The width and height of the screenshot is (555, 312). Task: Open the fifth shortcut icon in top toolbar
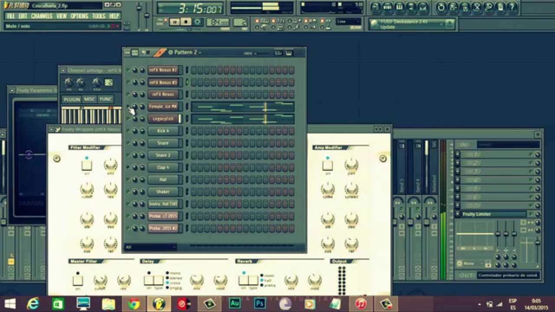(423, 7)
